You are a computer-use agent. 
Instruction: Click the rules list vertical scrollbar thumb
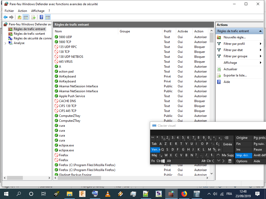(211, 38)
